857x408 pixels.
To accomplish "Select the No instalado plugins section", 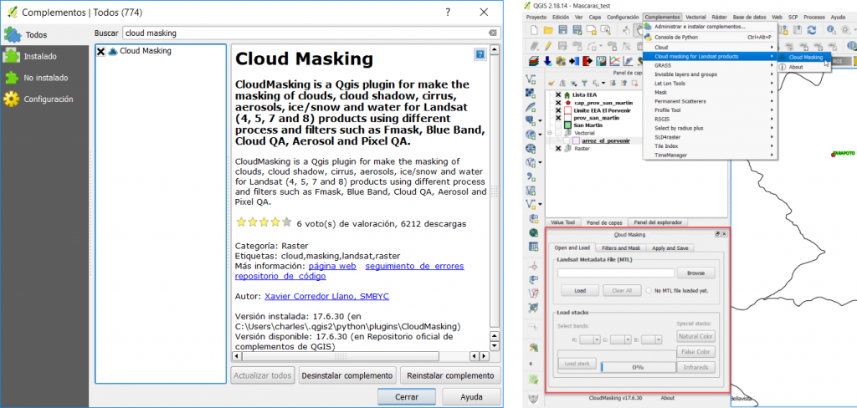I will click(x=45, y=78).
